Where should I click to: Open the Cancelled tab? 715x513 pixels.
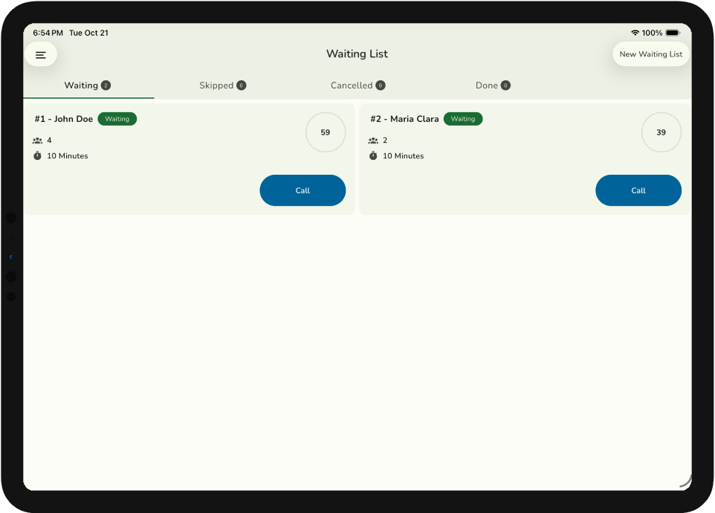[352, 85]
